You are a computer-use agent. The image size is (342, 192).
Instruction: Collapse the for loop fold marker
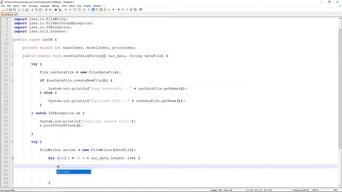pyautogui.click(x=13, y=158)
